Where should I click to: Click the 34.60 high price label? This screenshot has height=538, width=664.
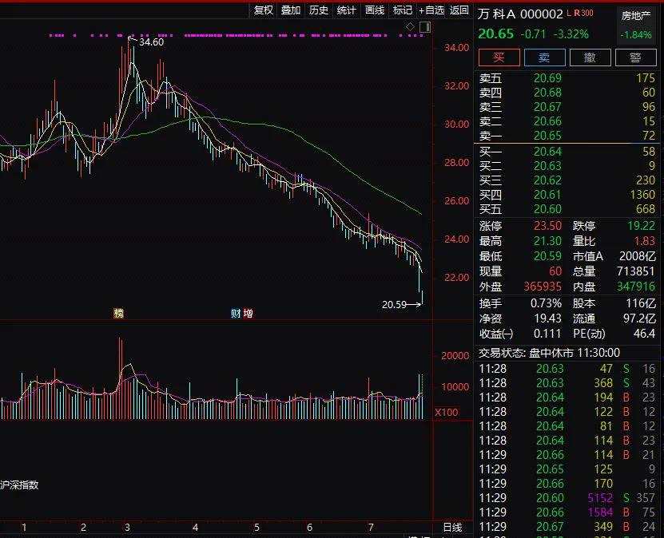tap(151, 42)
